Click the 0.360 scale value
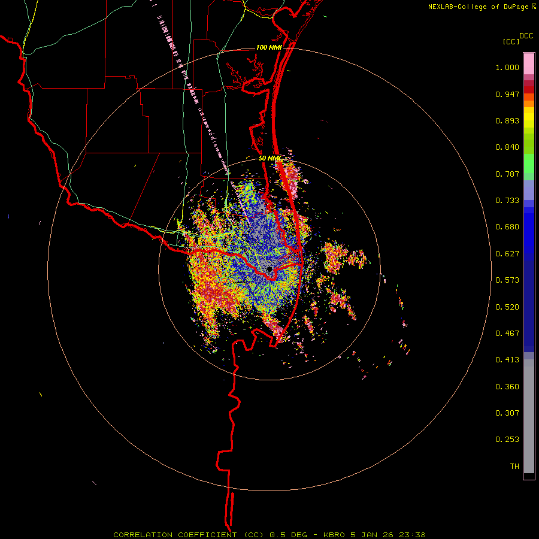The image size is (539, 539). [x=507, y=387]
